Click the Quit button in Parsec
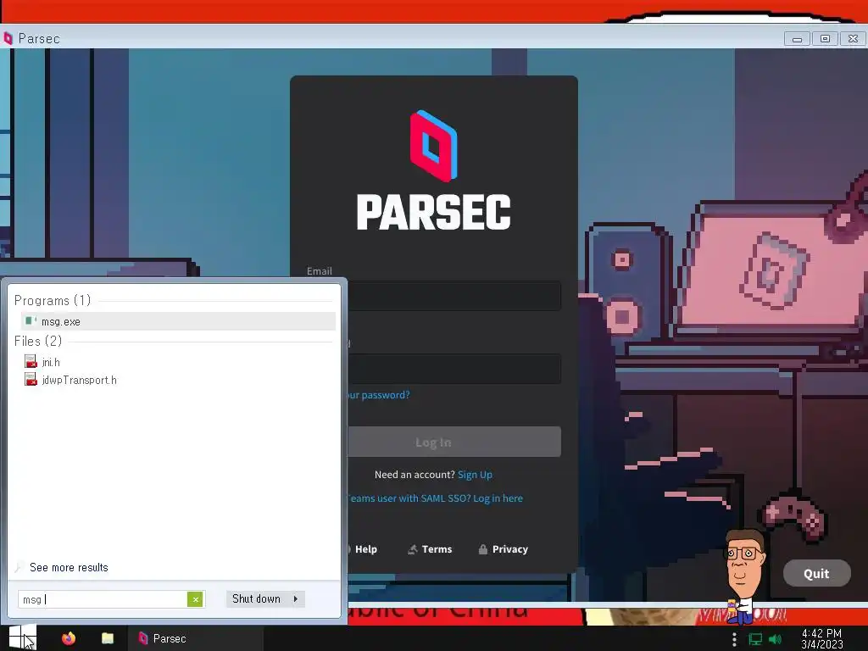This screenshot has height=651, width=868. pyautogui.click(x=816, y=574)
